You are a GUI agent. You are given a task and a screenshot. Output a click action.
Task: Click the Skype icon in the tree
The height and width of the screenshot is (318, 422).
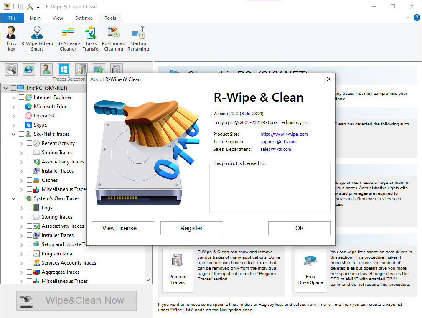click(28, 125)
